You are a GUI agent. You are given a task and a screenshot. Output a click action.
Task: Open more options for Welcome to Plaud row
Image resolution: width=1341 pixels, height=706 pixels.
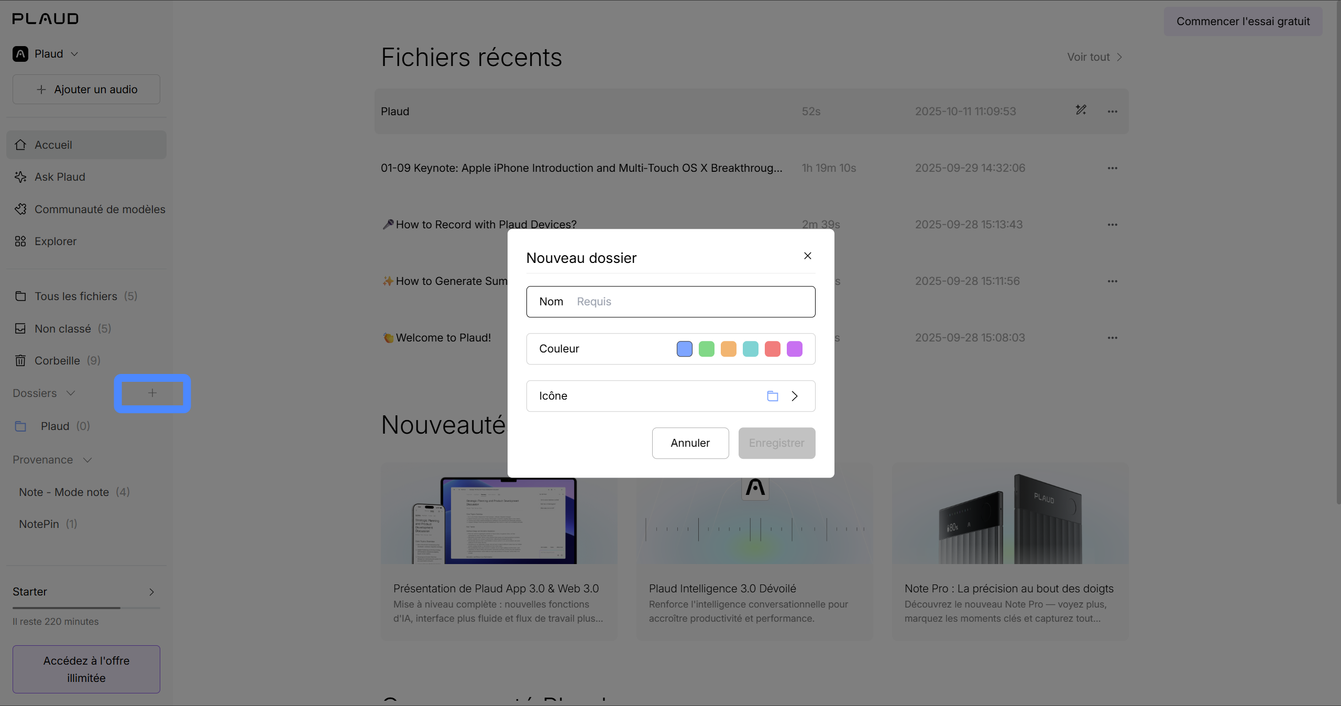(x=1113, y=338)
